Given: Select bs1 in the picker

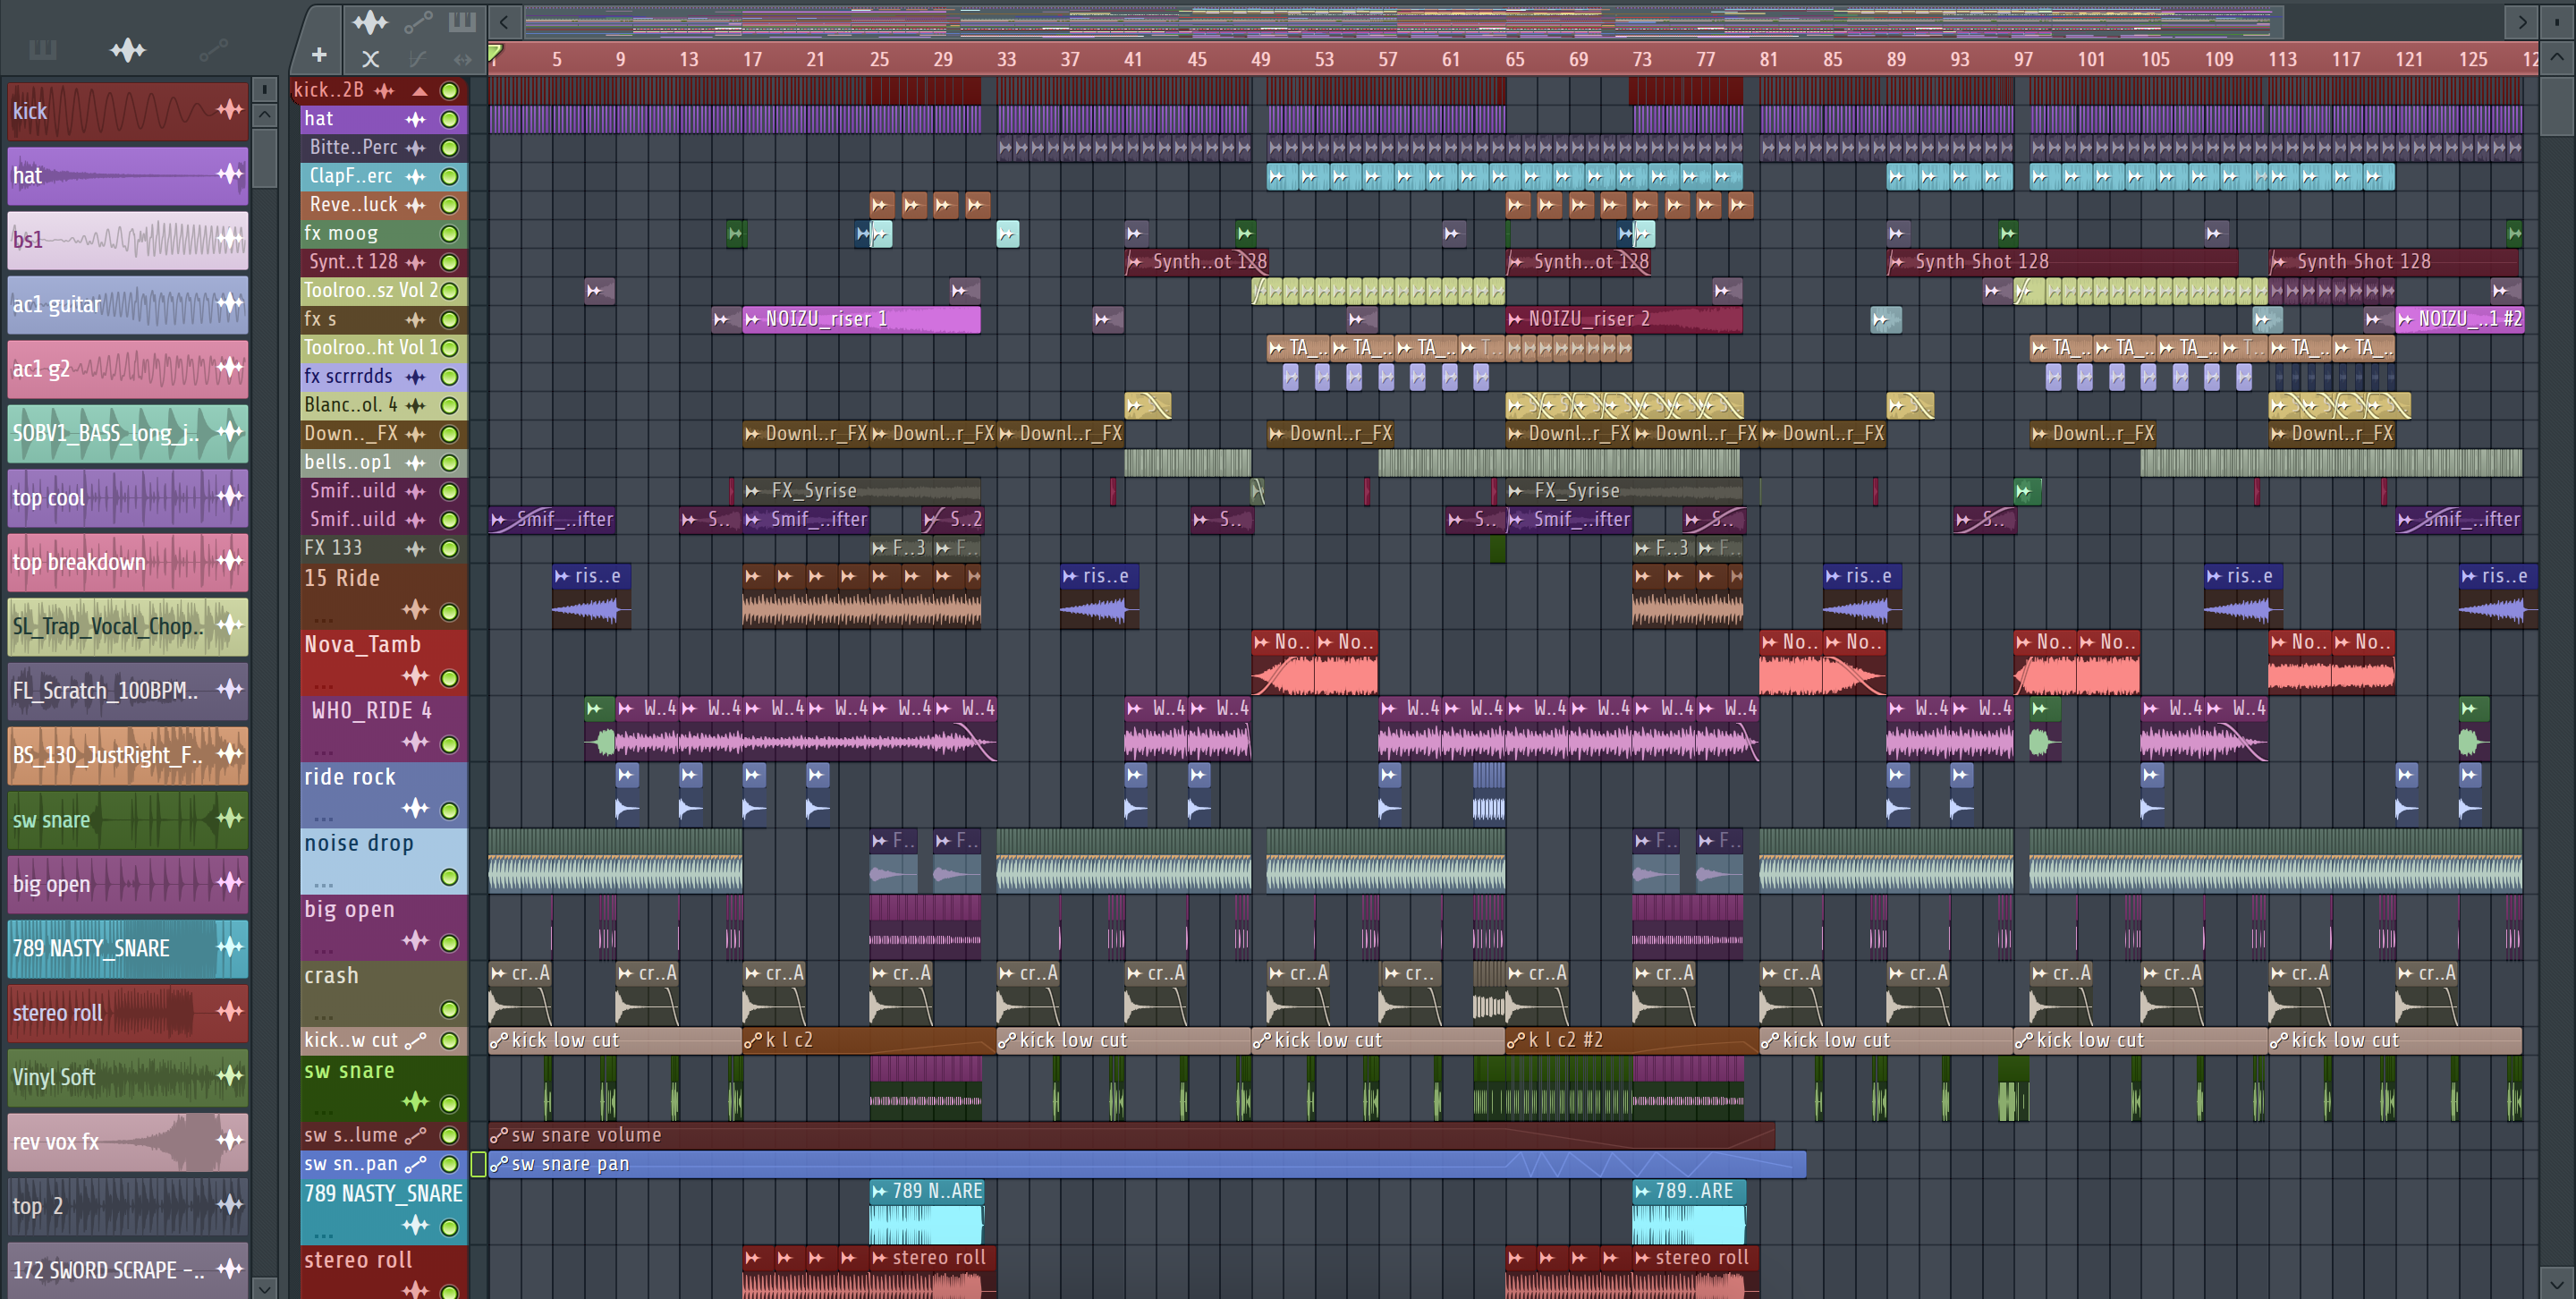Looking at the screenshot, I should [x=128, y=240].
